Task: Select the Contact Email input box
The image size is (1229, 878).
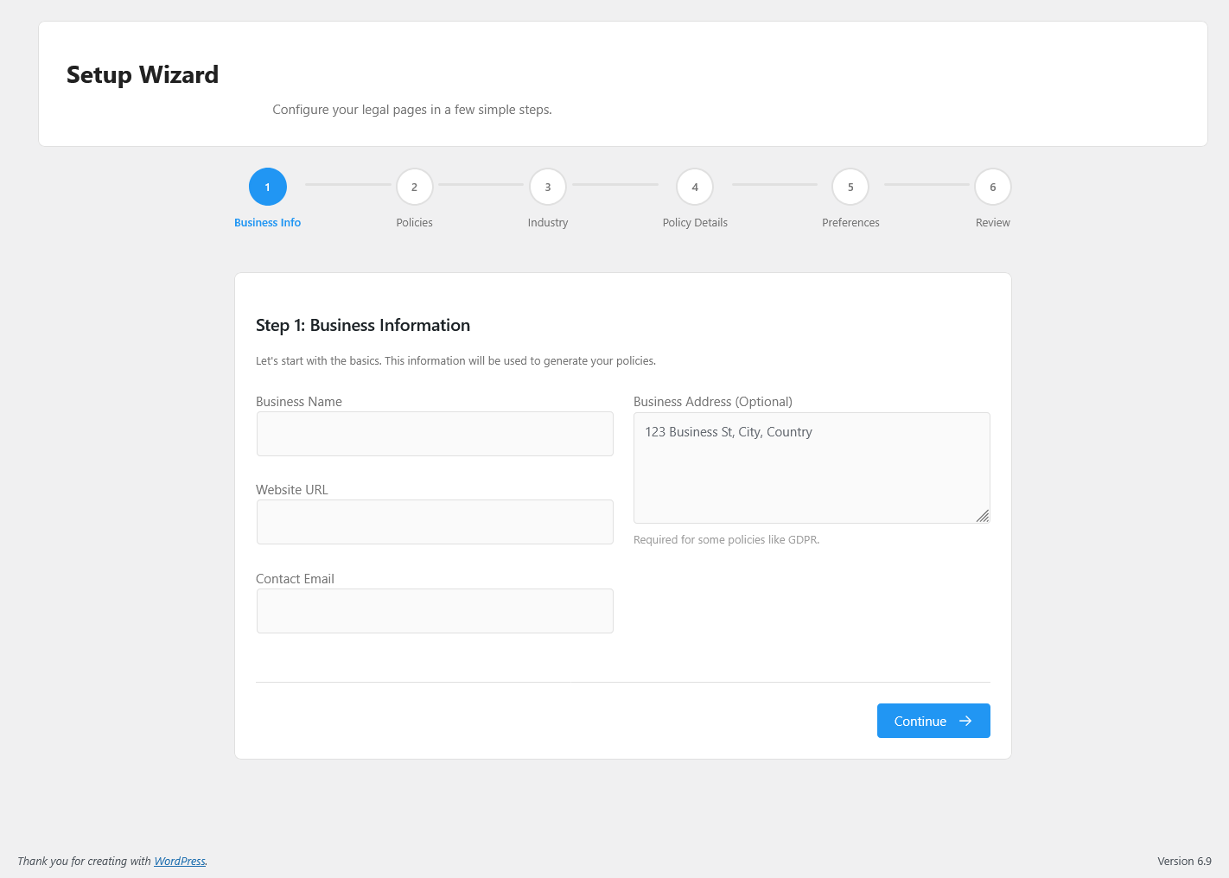Action: 435,611
